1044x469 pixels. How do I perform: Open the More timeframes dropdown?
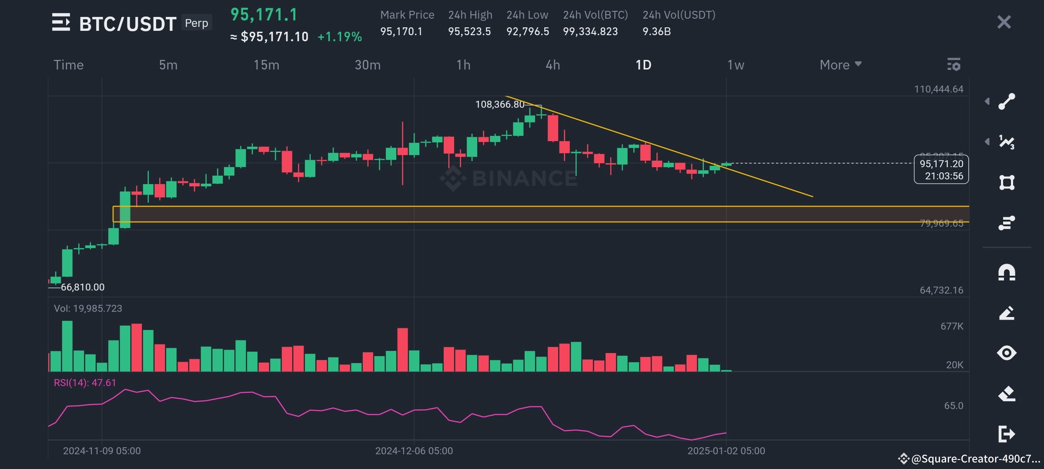840,65
